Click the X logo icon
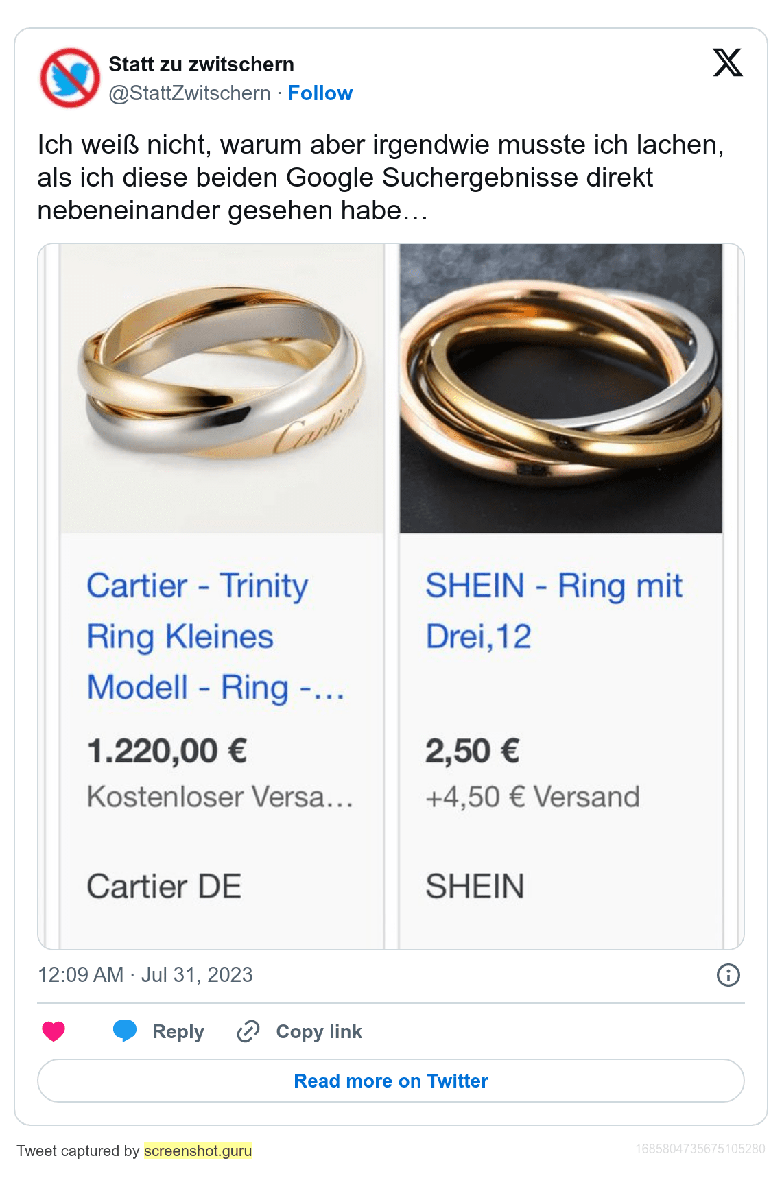This screenshot has height=1189, width=782. pyautogui.click(x=728, y=62)
